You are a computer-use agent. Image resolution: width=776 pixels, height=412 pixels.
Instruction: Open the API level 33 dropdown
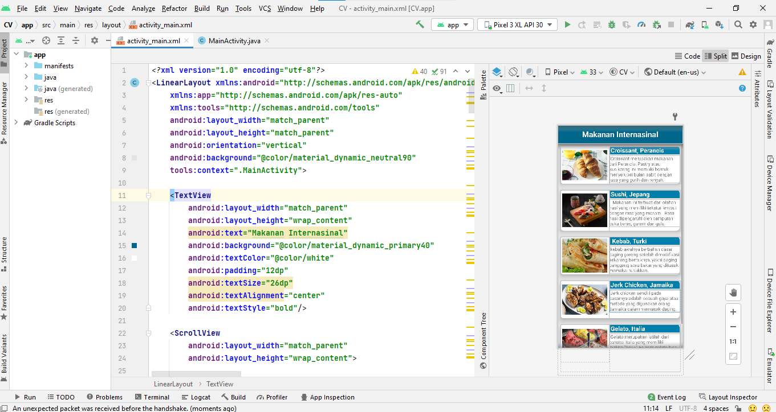click(x=592, y=72)
